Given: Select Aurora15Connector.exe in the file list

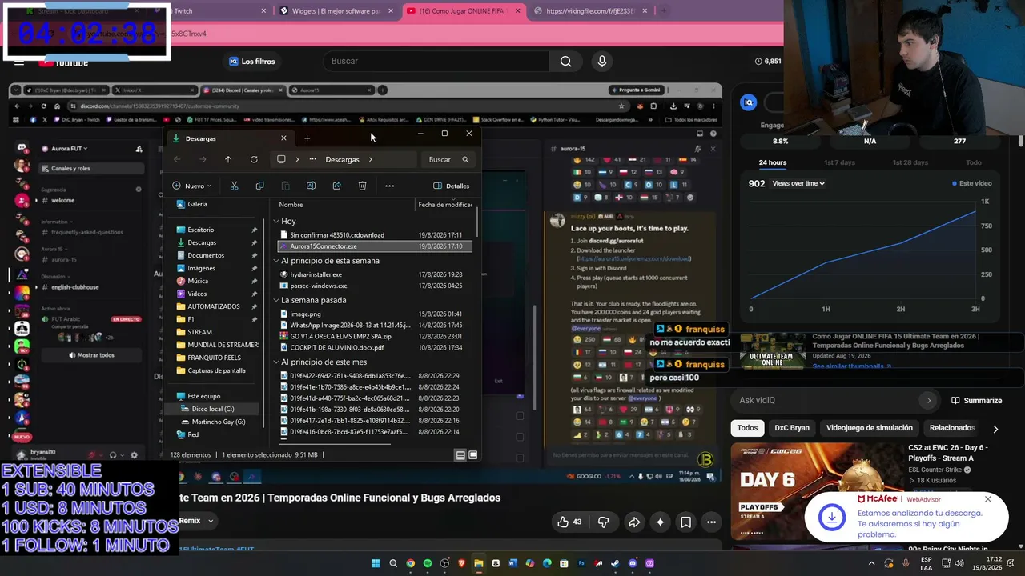Looking at the screenshot, I should 375,246.
